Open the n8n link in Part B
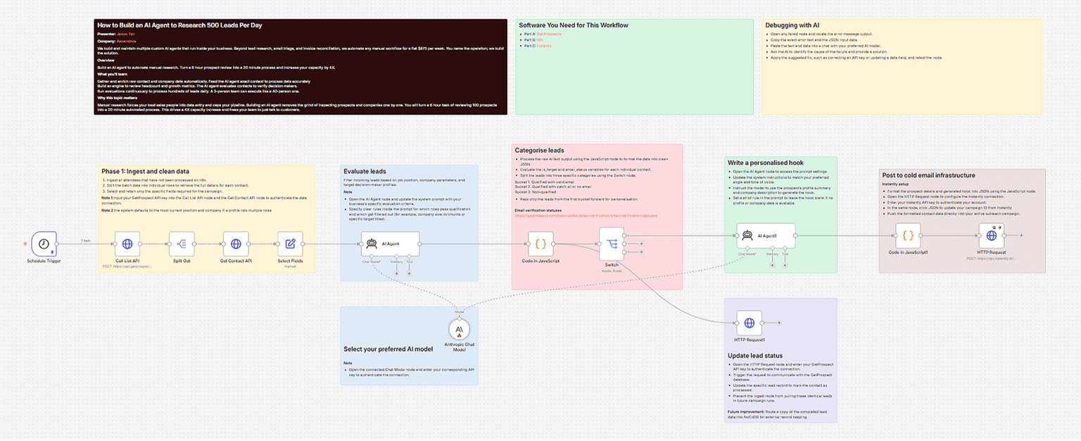Viewport: 1081px width, 441px height. click(x=540, y=39)
